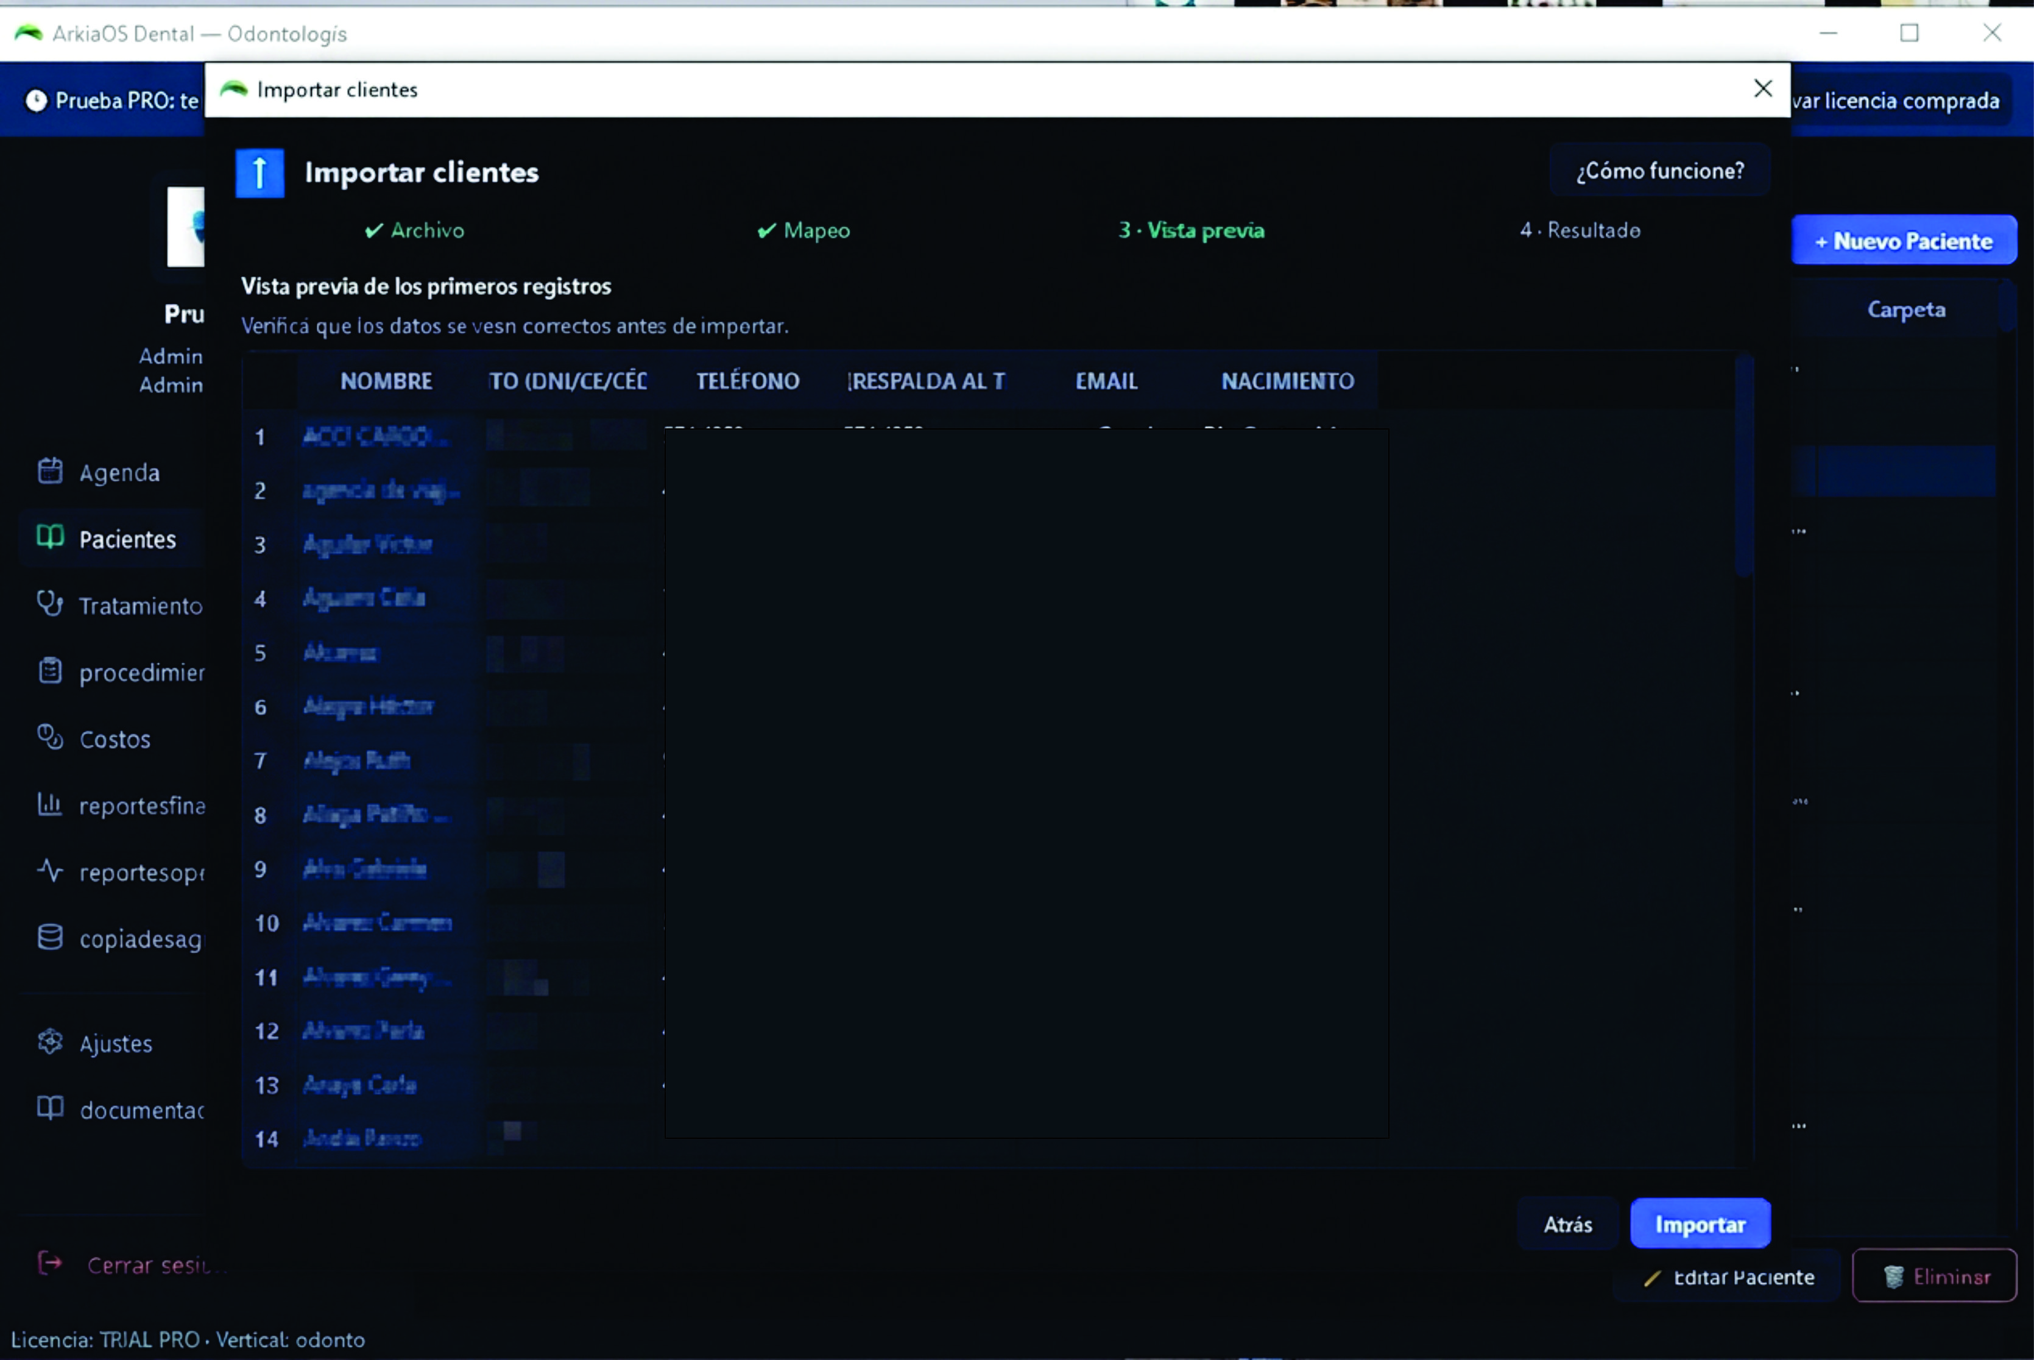Screen dimensions: 2034x1360
Task: Click the Eliminar button
Action: 1934,1276
